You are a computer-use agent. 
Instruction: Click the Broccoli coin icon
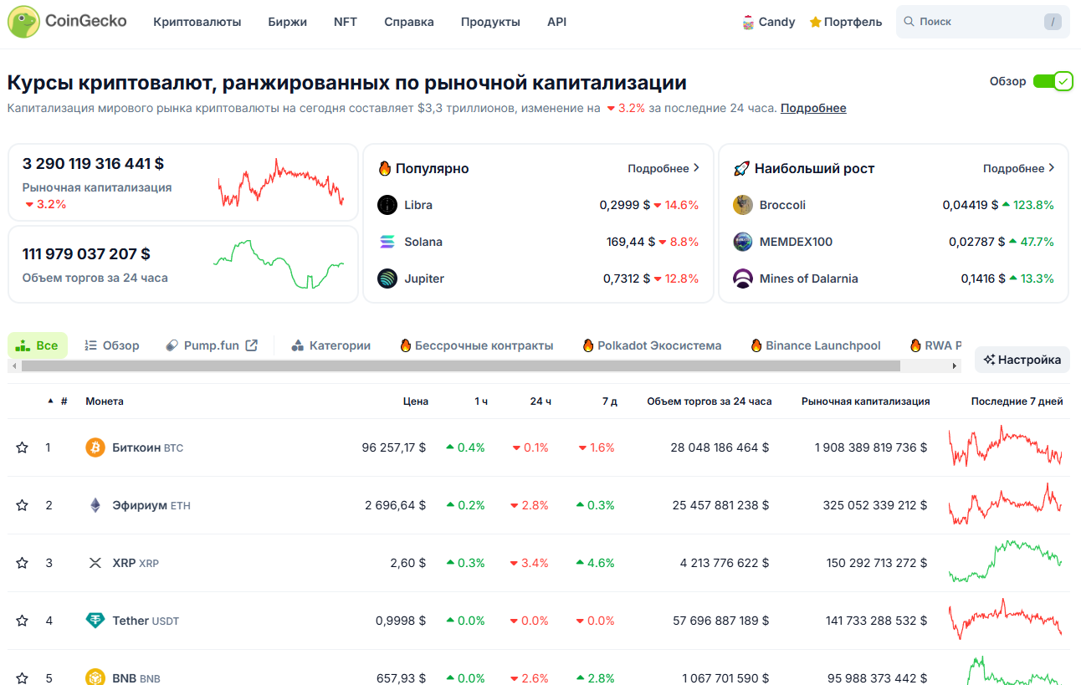coord(743,205)
